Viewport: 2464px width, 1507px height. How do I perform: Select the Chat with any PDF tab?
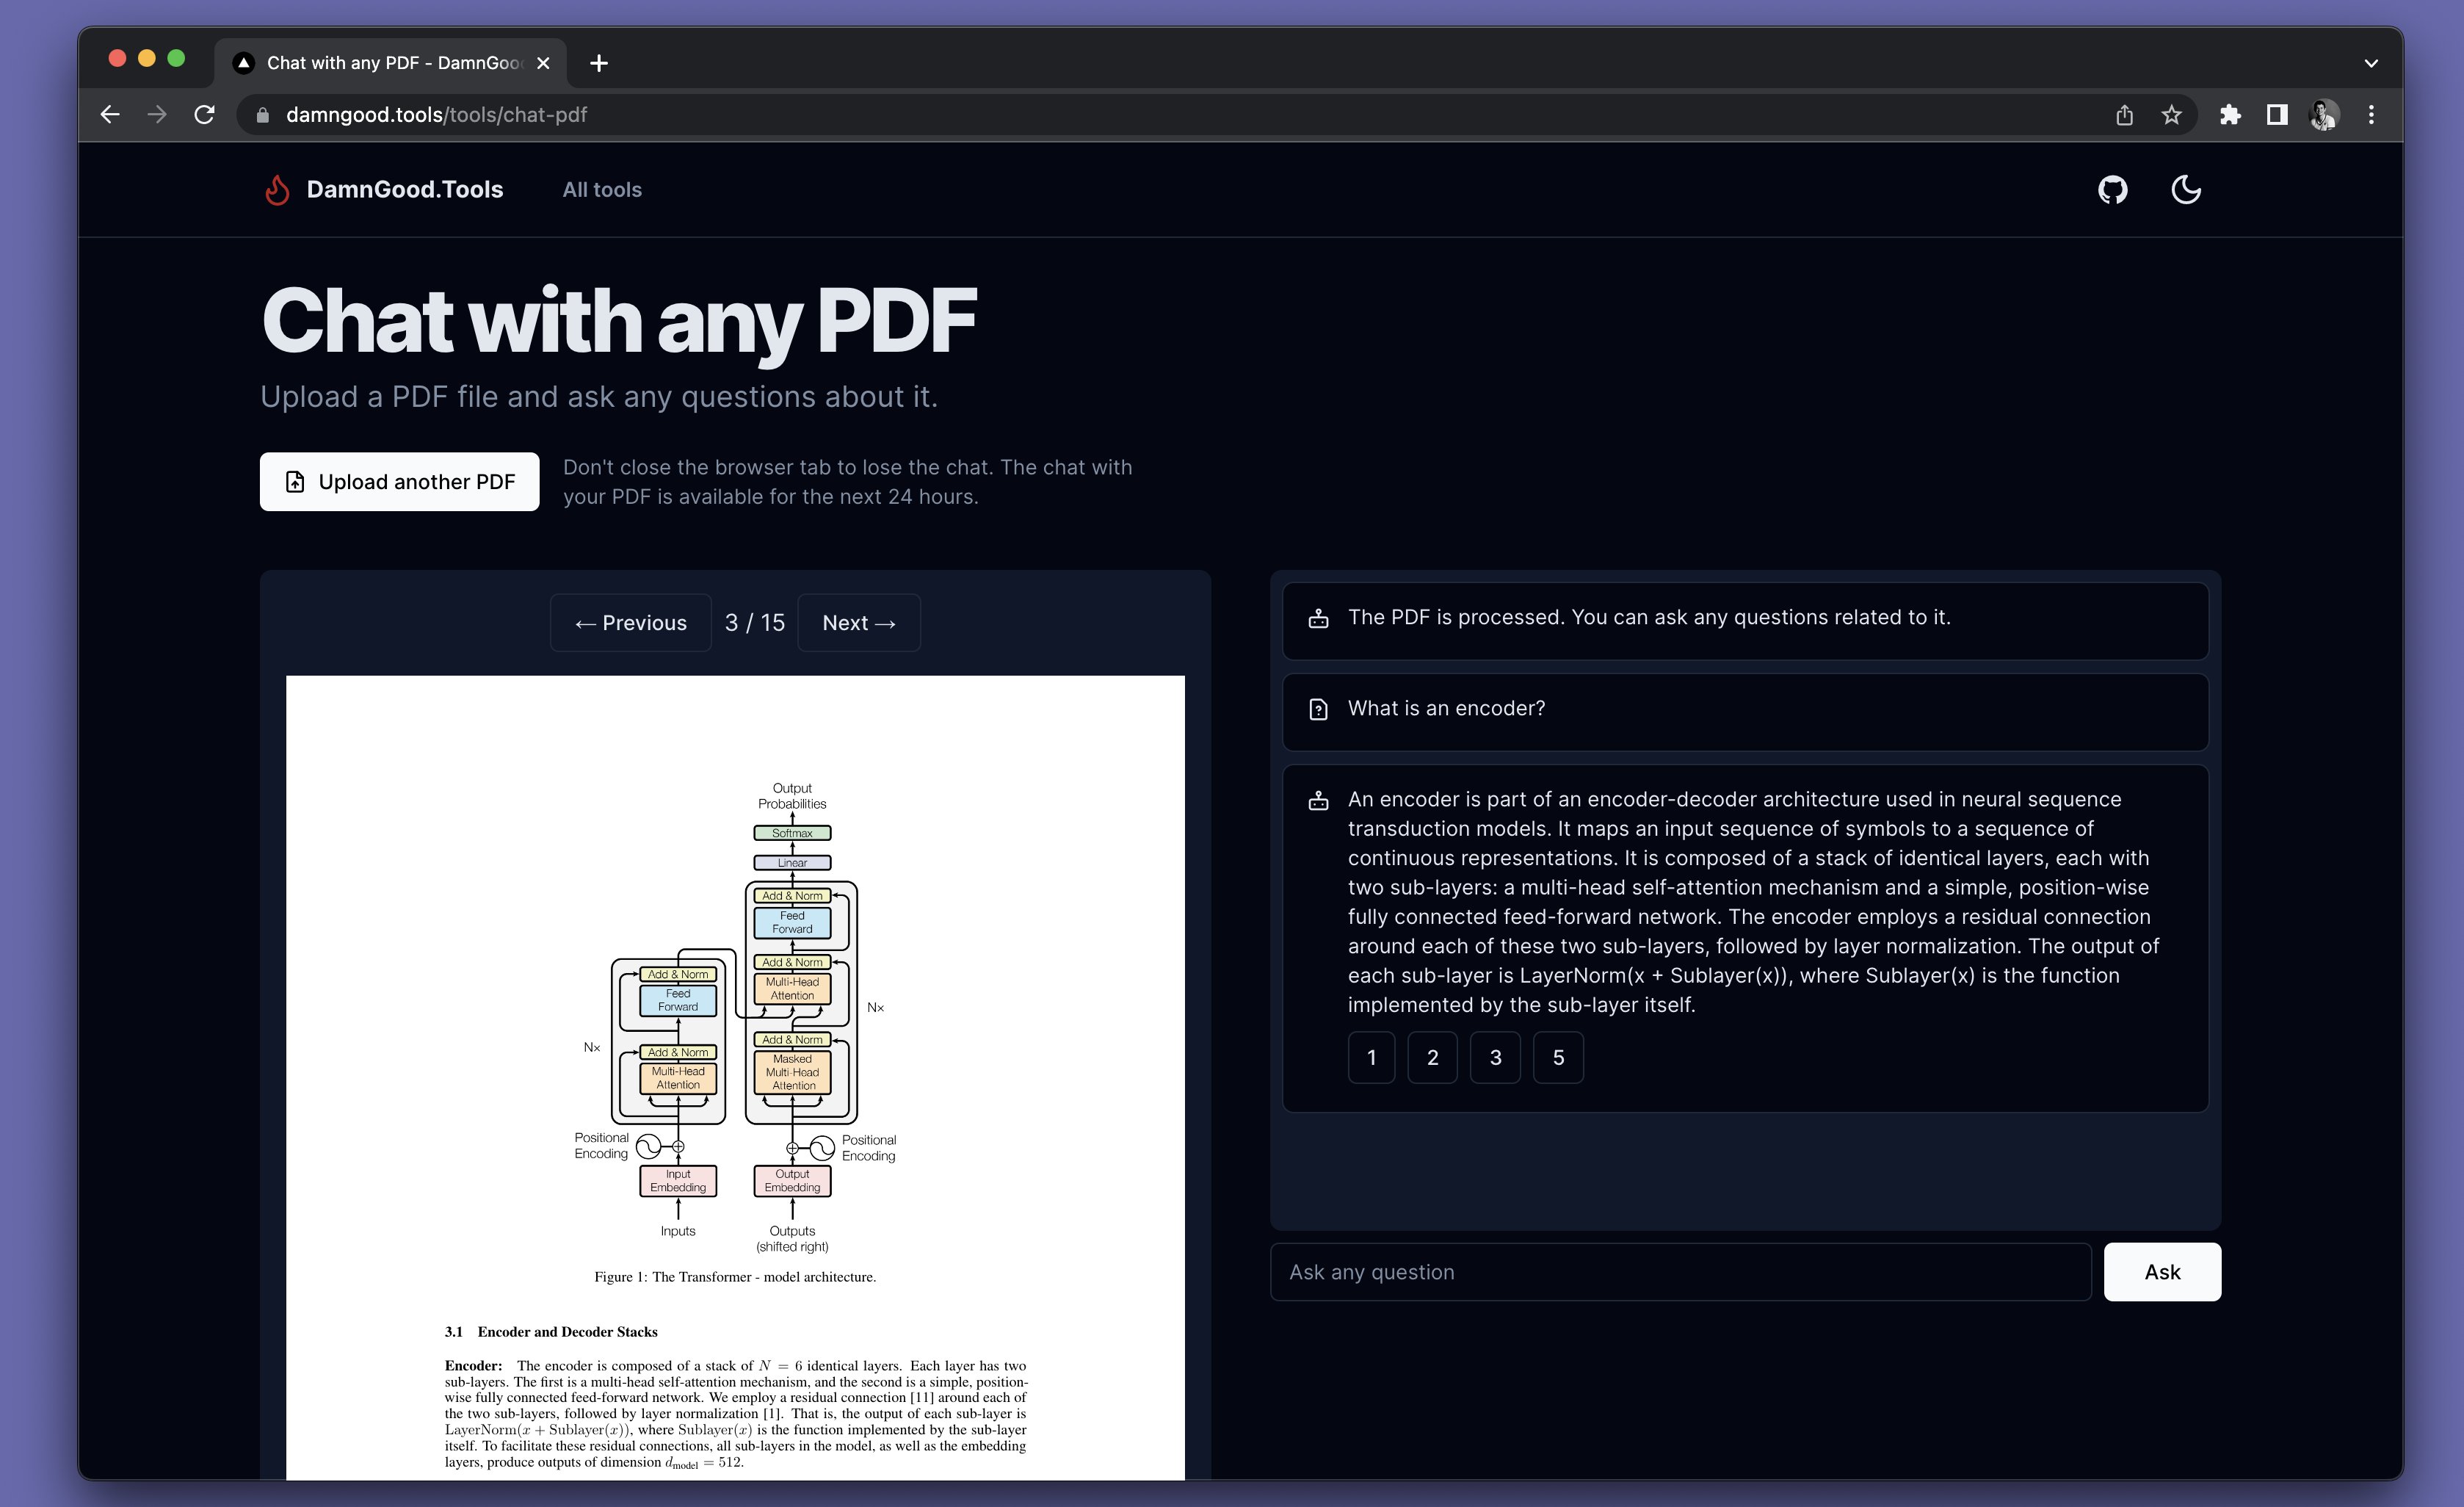[390, 63]
